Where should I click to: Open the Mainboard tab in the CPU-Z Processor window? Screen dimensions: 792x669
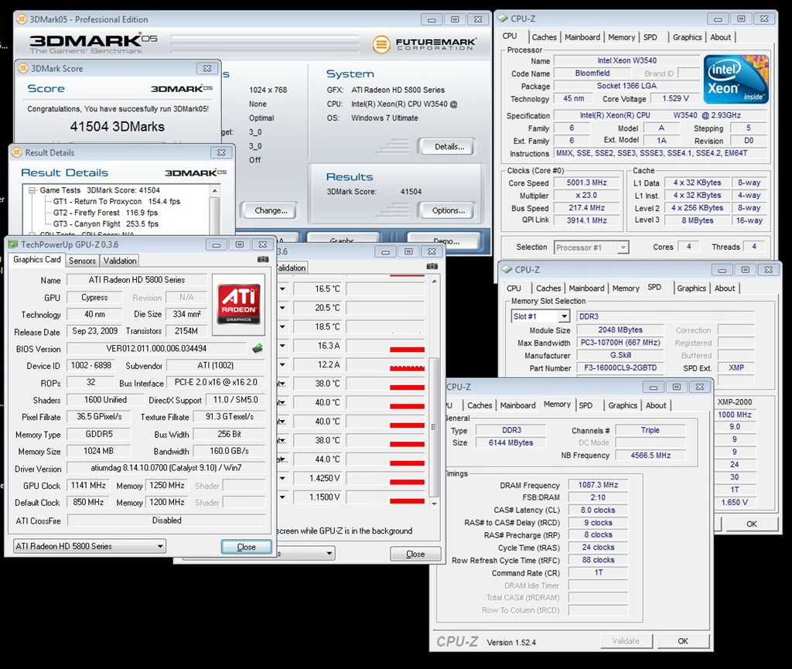(582, 37)
